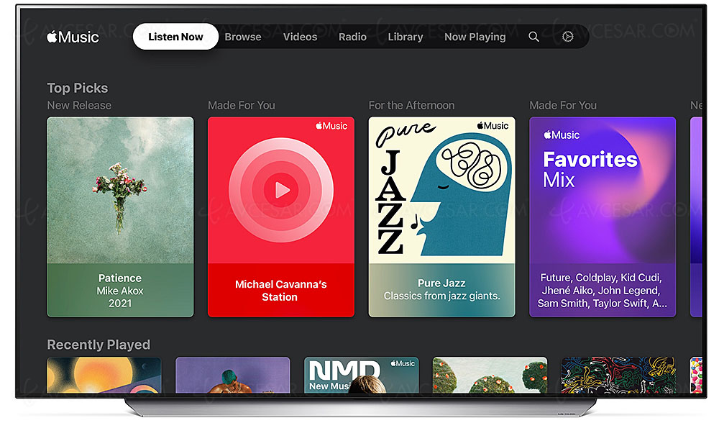Open the colorful abstract lines album artwork

coord(618,375)
